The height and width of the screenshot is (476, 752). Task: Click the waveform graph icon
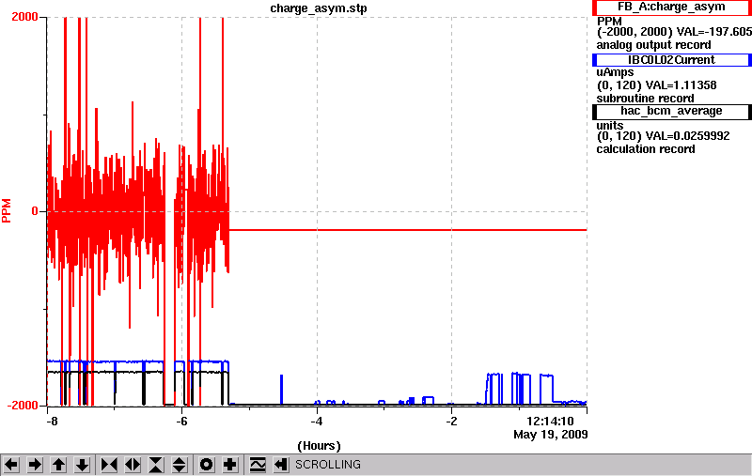point(258,465)
